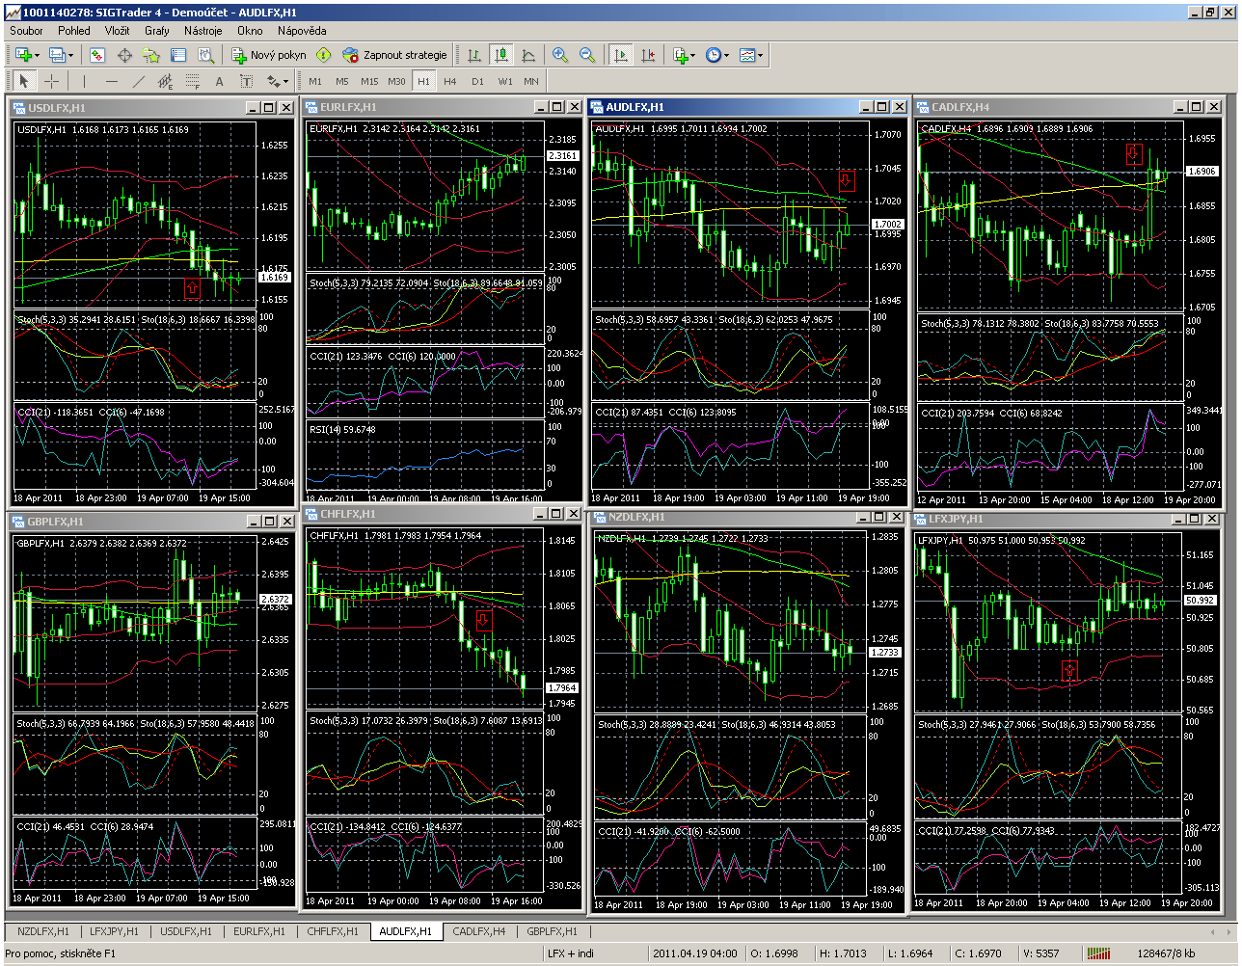Zoom out of the chart

(x=587, y=55)
